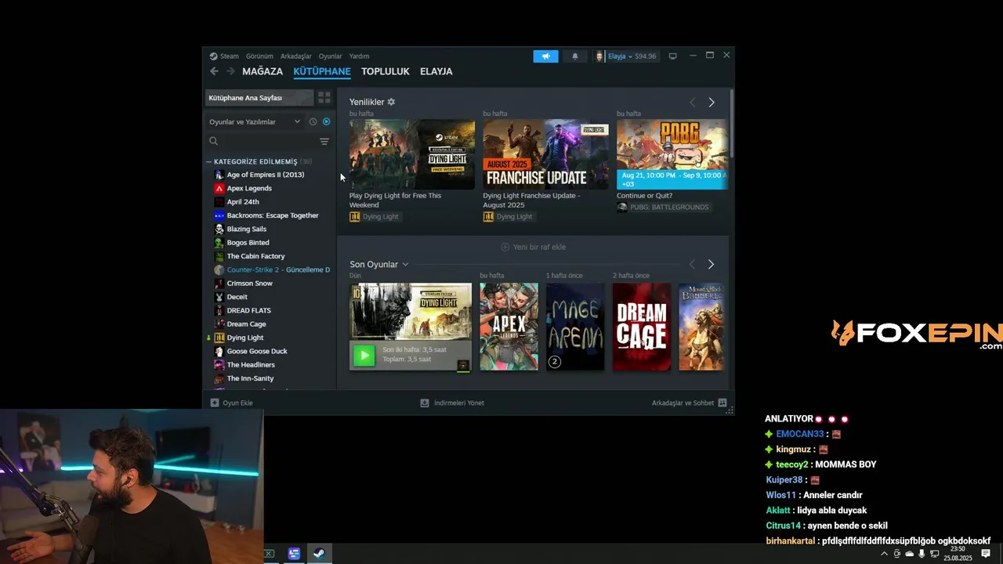Go forward with the right navigation arrow
The image size is (1003, 564).
230,71
